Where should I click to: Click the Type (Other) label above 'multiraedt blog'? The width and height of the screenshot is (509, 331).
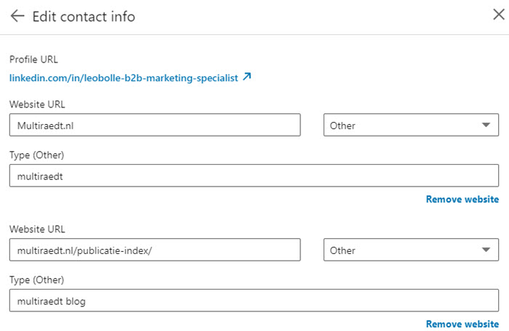(x=37, y=280)
